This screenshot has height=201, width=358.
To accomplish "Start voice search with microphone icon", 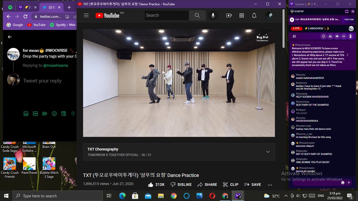I will tap(213, 15).
